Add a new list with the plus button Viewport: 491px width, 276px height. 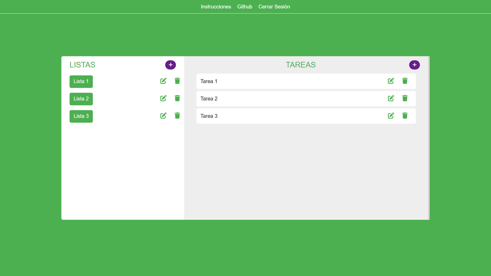pyautogui.click(x=170, y=65)
